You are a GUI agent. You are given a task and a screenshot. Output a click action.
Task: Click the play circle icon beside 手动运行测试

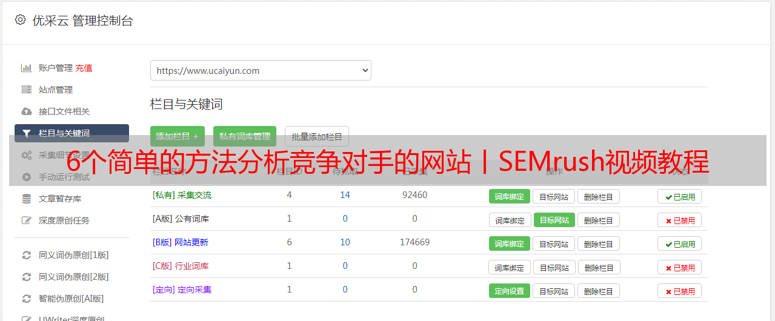26,177
